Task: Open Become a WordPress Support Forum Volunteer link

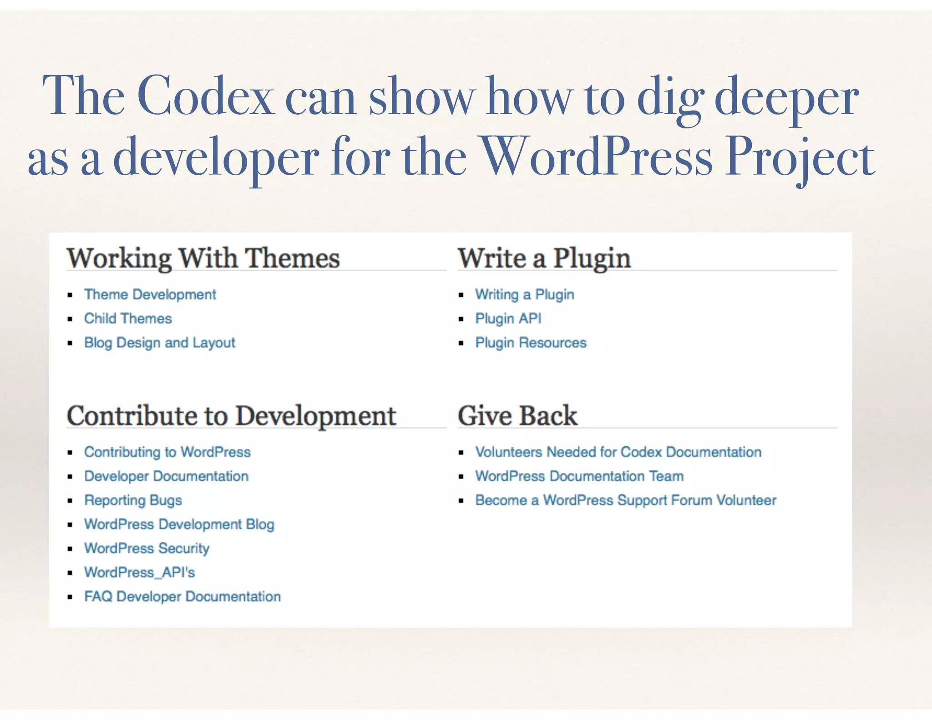Action: (626, 500)
